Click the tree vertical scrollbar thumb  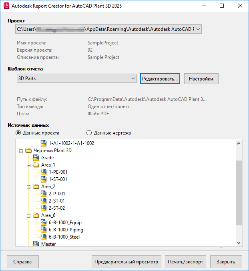[239, 193]
